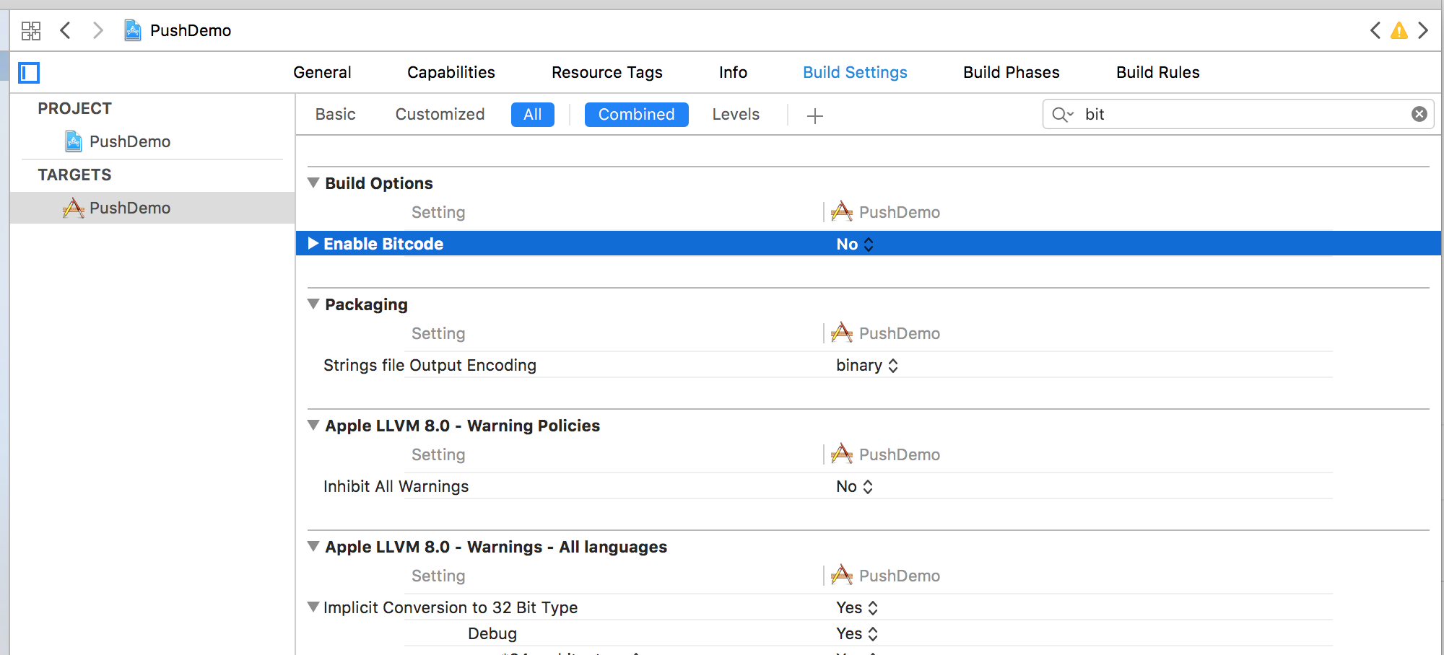Screen dimensions: 1444x655
Task: Expand the Enable Bitcode setting row
Action: tap(313, 244)
